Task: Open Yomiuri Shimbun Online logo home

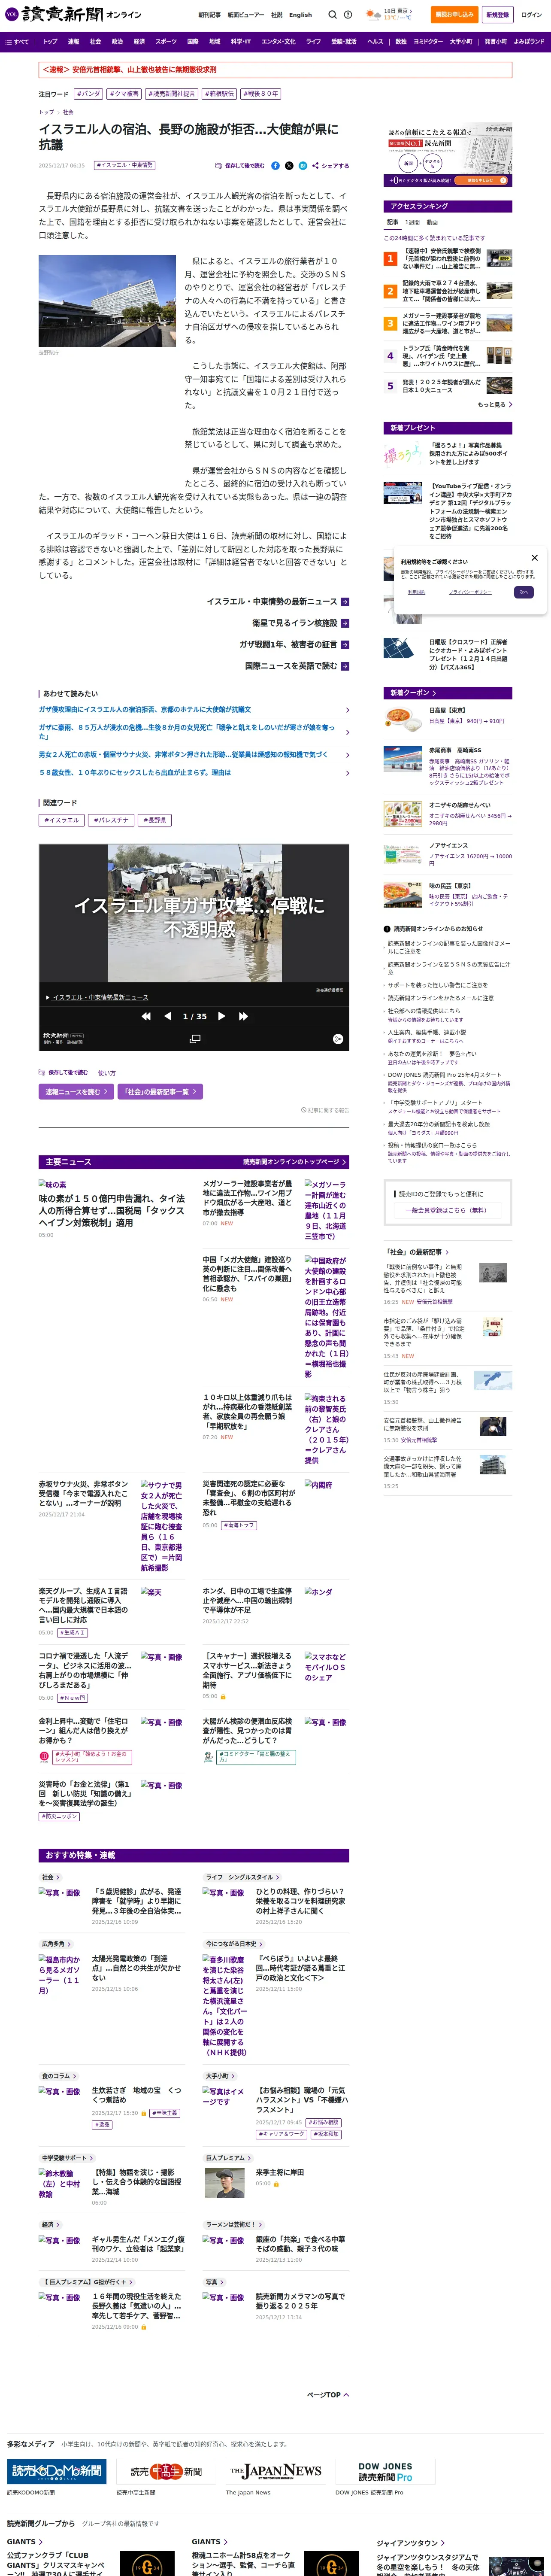Action: tap(72, 15)
